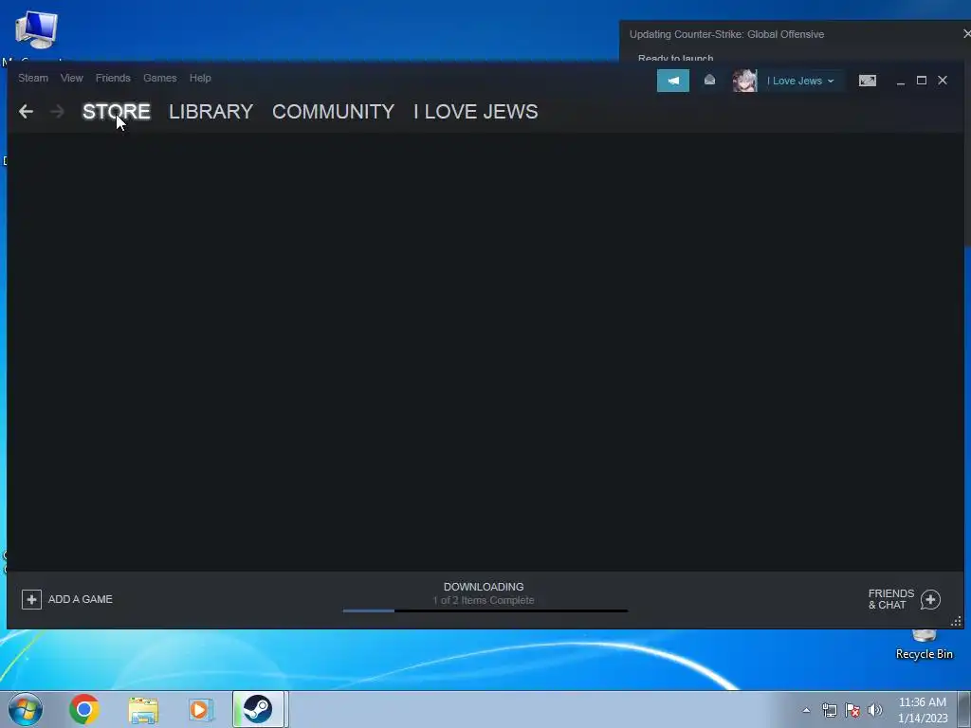The width and height of the screenshot is (971, 728).
Task: Minimize the Steam window
Action: point(901,82)
